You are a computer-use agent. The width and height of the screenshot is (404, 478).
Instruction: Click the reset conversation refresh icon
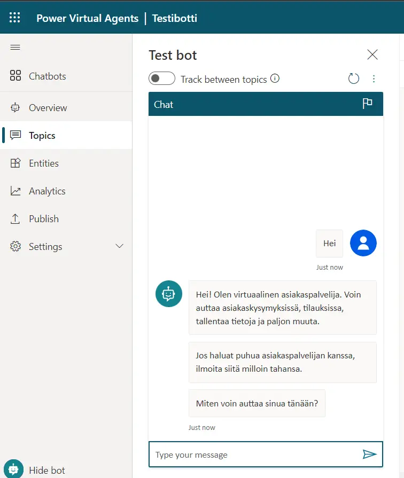pyautogui.click(x=354, y=79)
